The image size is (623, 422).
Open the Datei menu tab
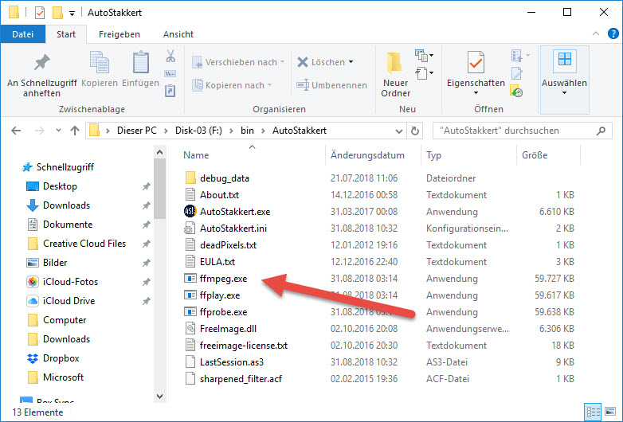(x=23, y=34)
